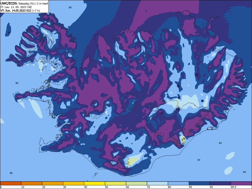Click the legend scale label '60'
The width and height of the screenshot is (252, 189).
[x=128, y=187]
